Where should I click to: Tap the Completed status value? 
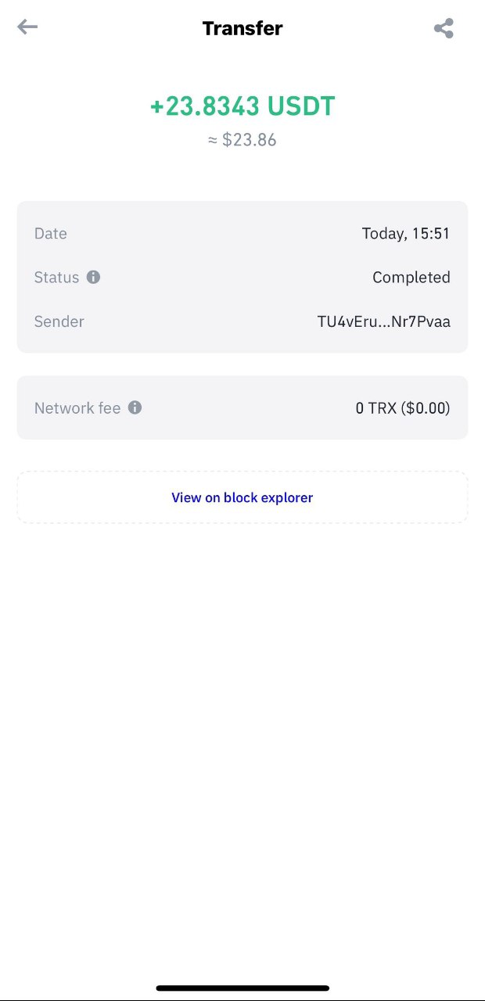pos(411,278)
